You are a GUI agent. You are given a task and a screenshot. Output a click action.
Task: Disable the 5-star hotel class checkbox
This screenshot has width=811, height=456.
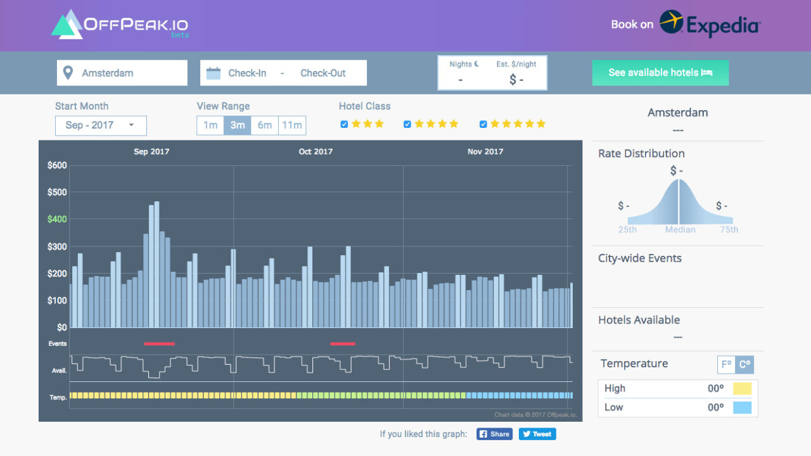click(483, 124)
